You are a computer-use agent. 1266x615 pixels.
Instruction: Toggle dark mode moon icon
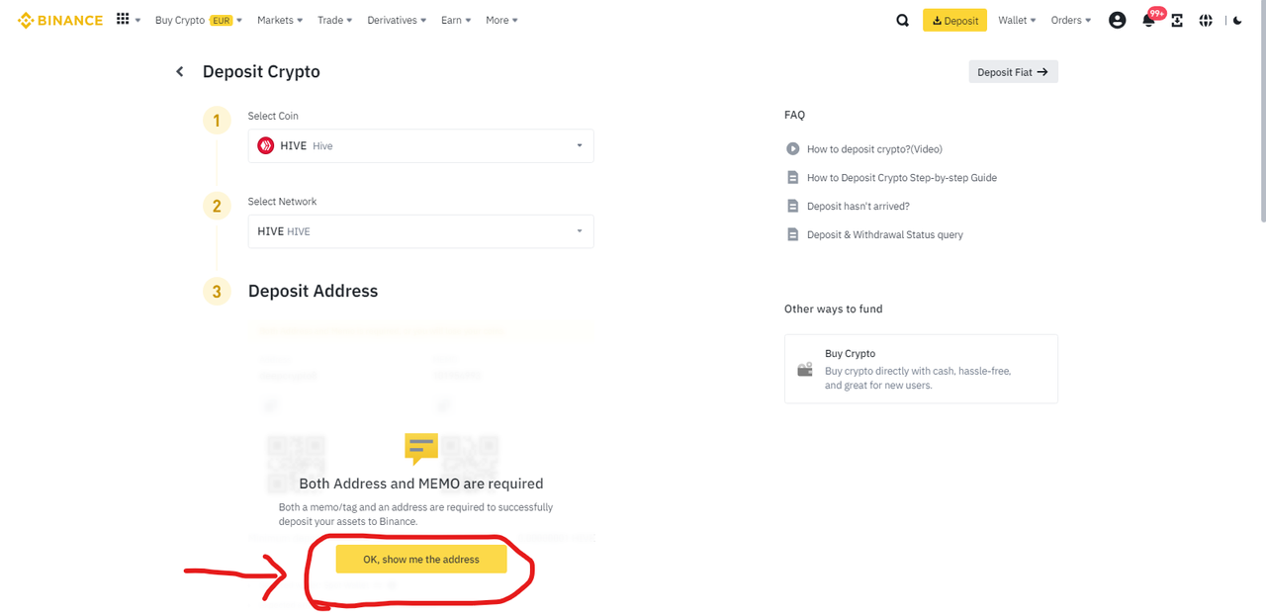[x=1237, y=20]
